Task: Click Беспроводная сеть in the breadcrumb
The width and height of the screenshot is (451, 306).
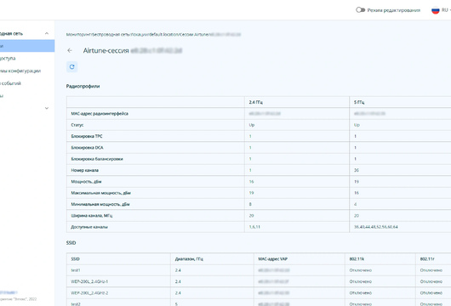Action: 111,35
